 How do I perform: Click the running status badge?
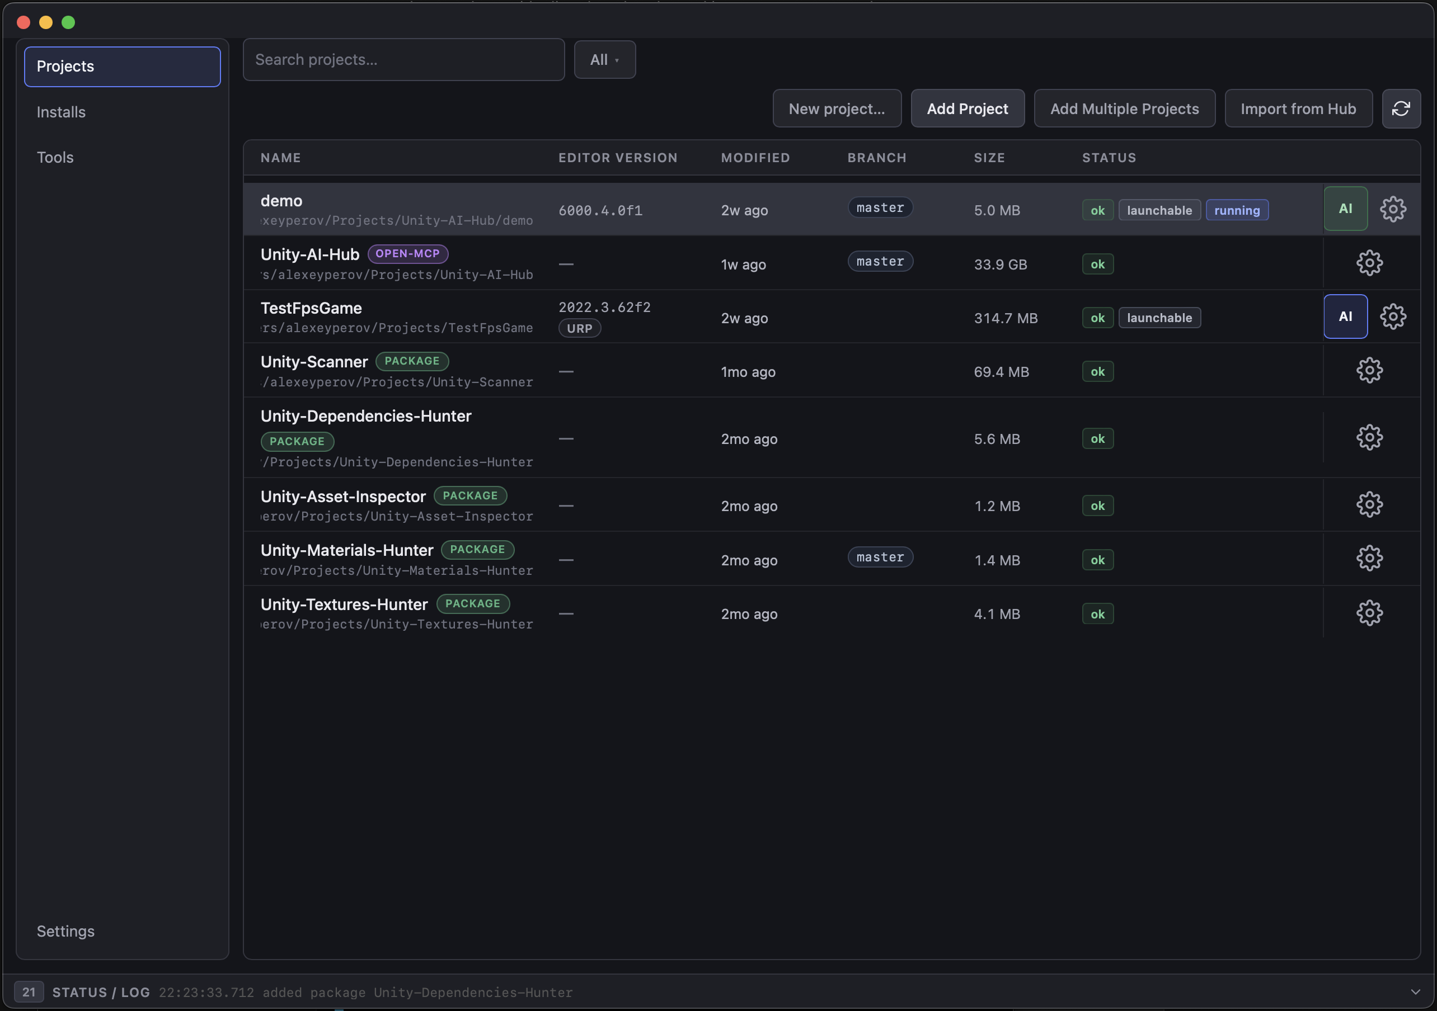tap(1237, 210)
